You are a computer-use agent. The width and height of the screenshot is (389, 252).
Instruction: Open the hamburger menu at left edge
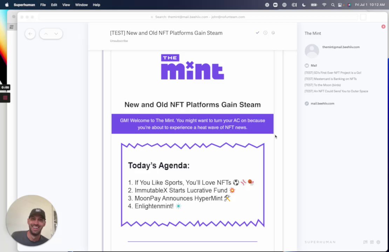click(12, 27)
